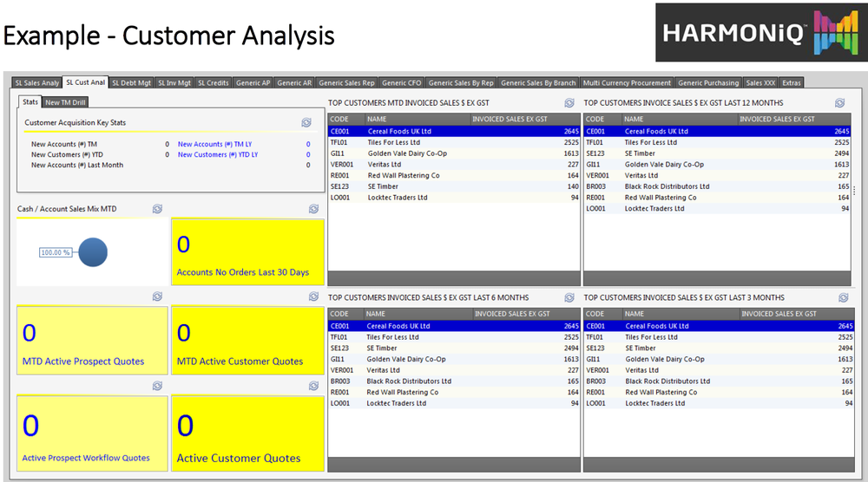Switch to Generic Sales Rep tab
The width and height of the screenshot is (868, 482).
click(346, 83)
